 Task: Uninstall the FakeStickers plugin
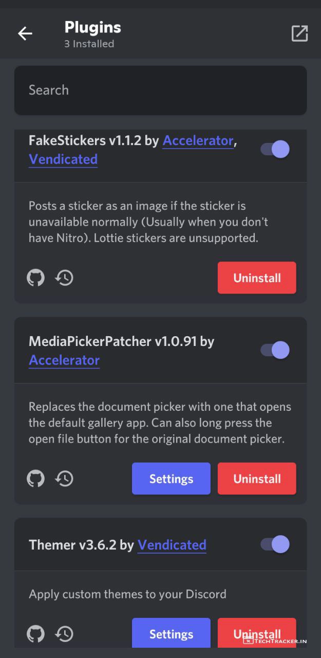coord(257,278)
